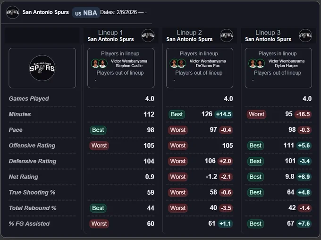Image resolution: width=321 pixels, height=240 pixels.
Task: Click the Net Rating row label
Action: 24,177
